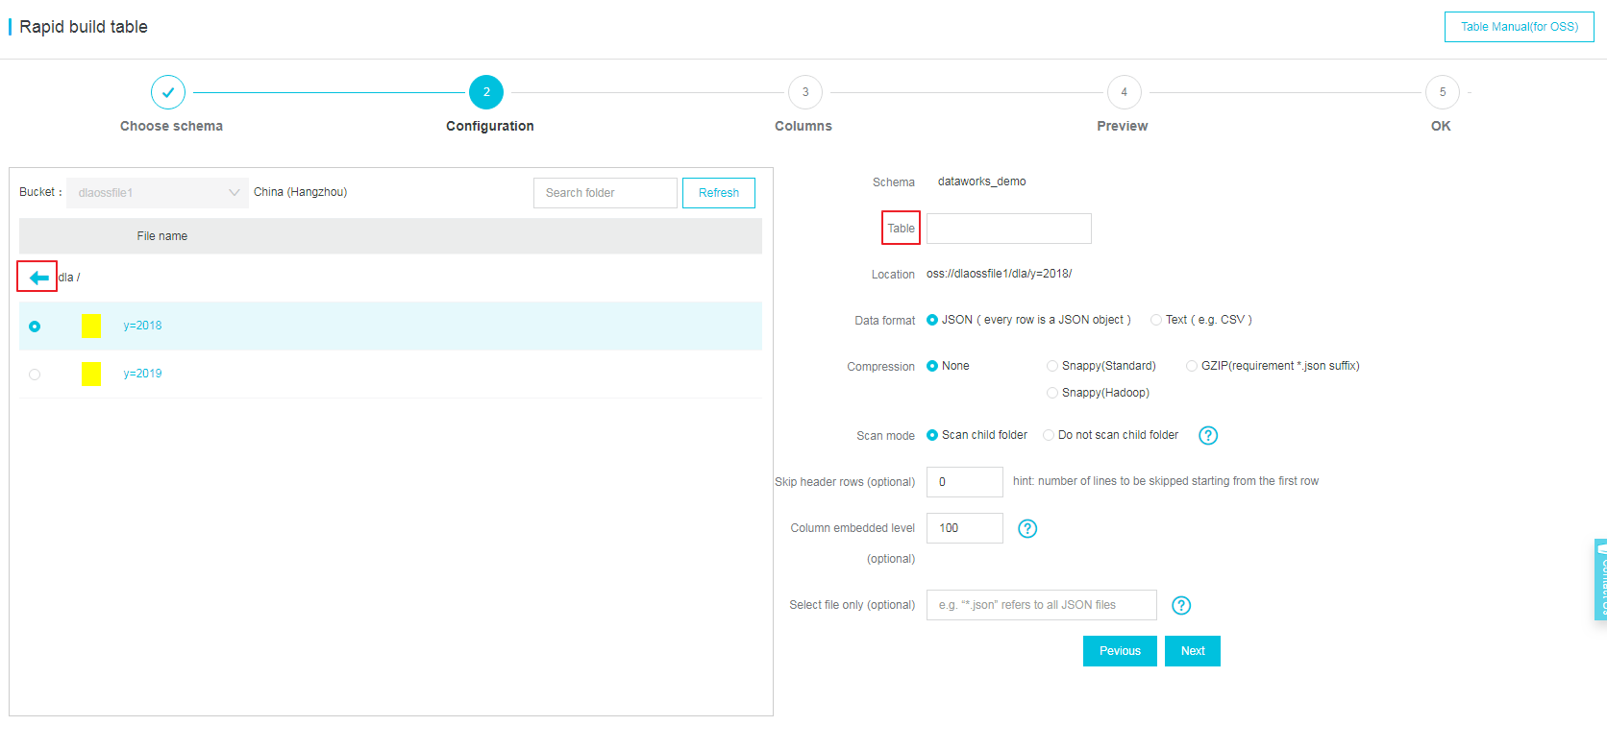Click the Skip header rows field
The width and height of the screenshot is (1607, 750).
click(x=965, y=482)
